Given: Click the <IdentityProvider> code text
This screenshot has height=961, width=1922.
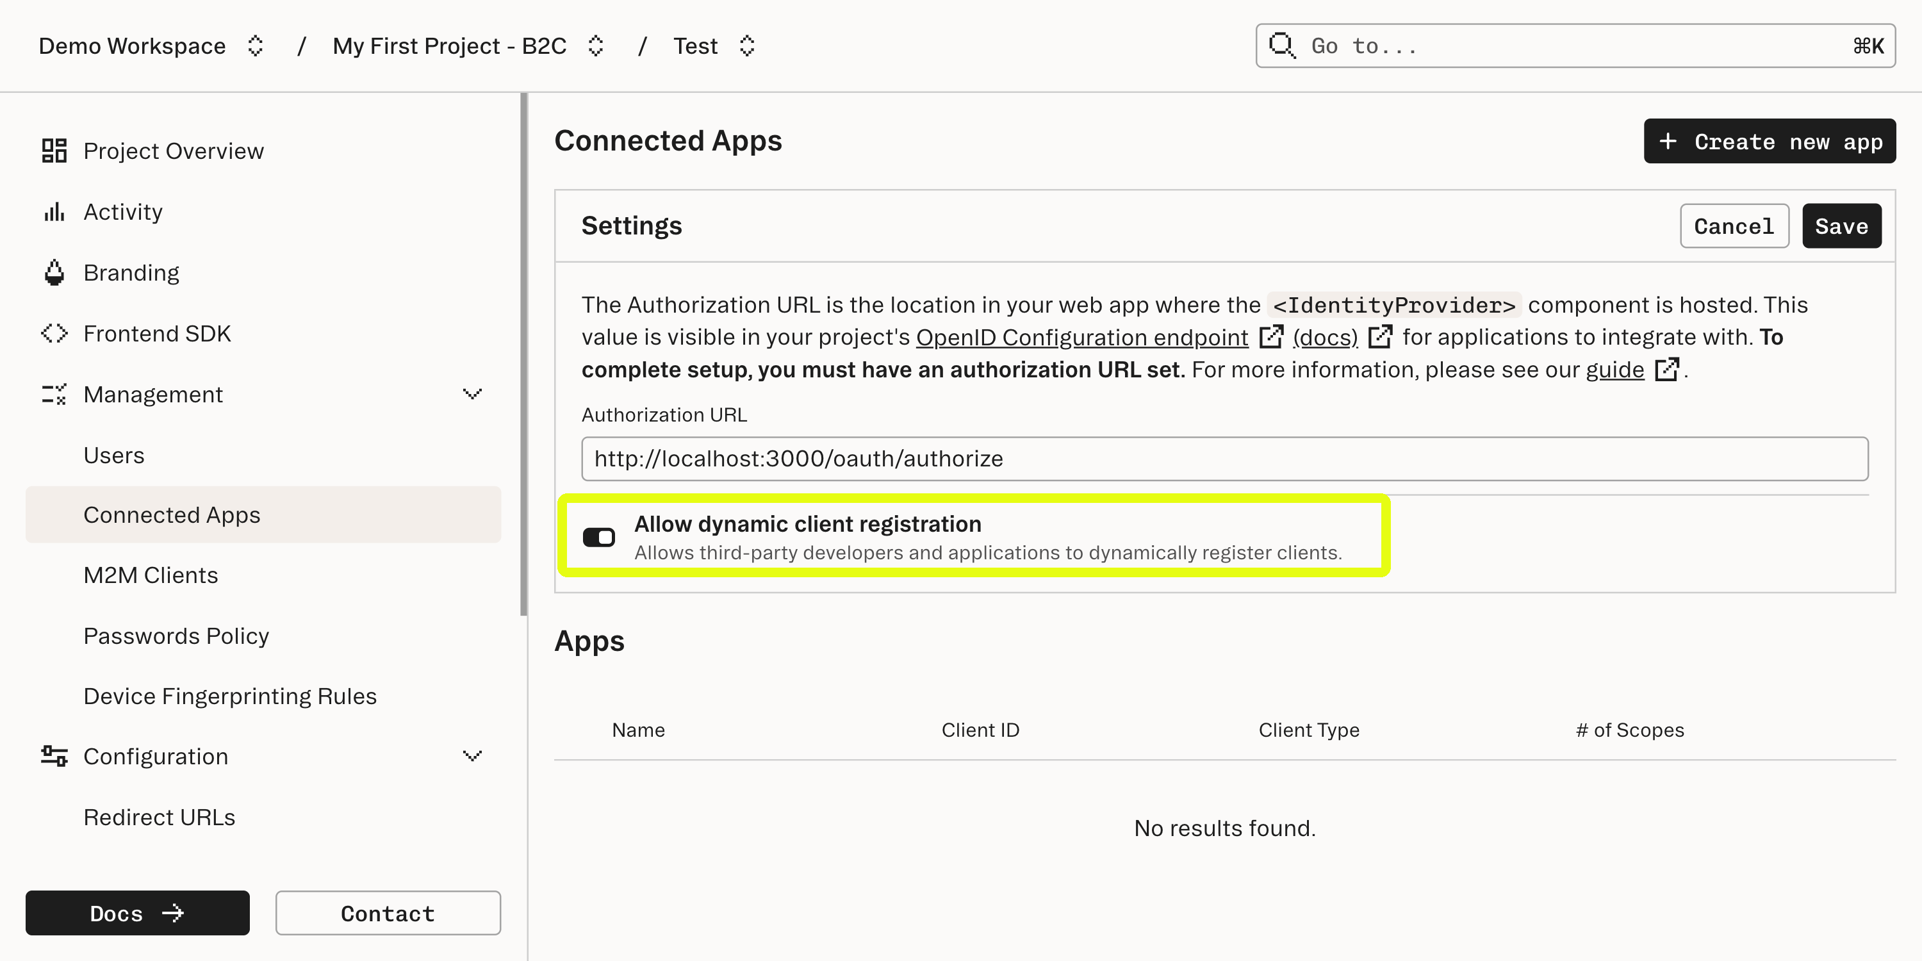Looking at the screenshot, I should click(x=1393, y=305).
